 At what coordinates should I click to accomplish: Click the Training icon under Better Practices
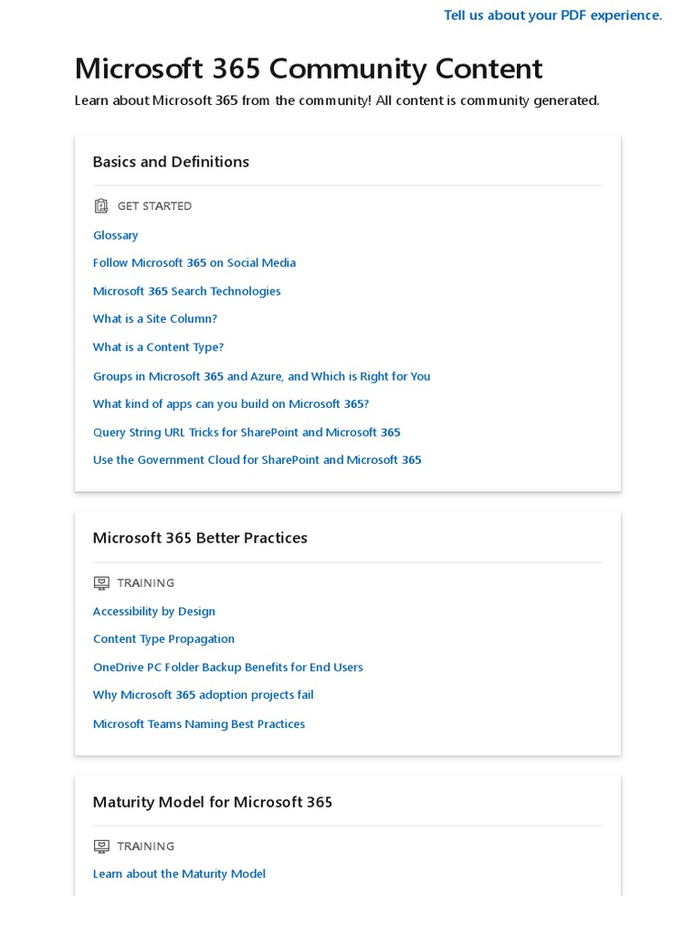101,583
